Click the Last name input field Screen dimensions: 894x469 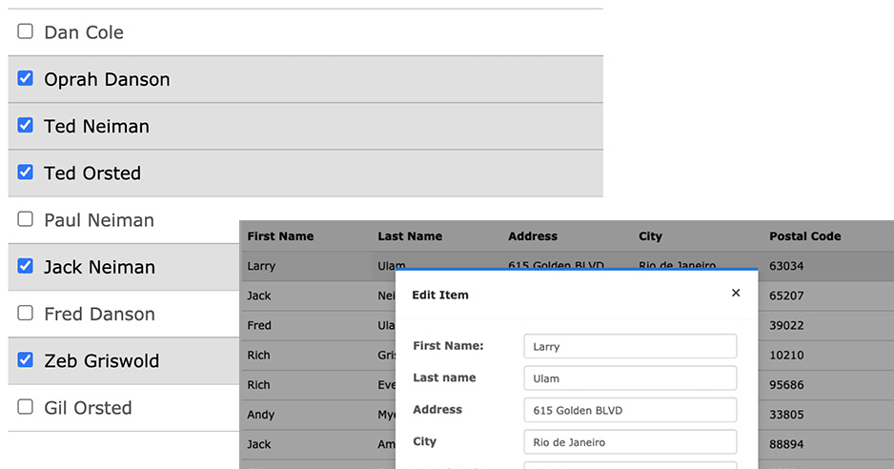(x=630, y=378)
